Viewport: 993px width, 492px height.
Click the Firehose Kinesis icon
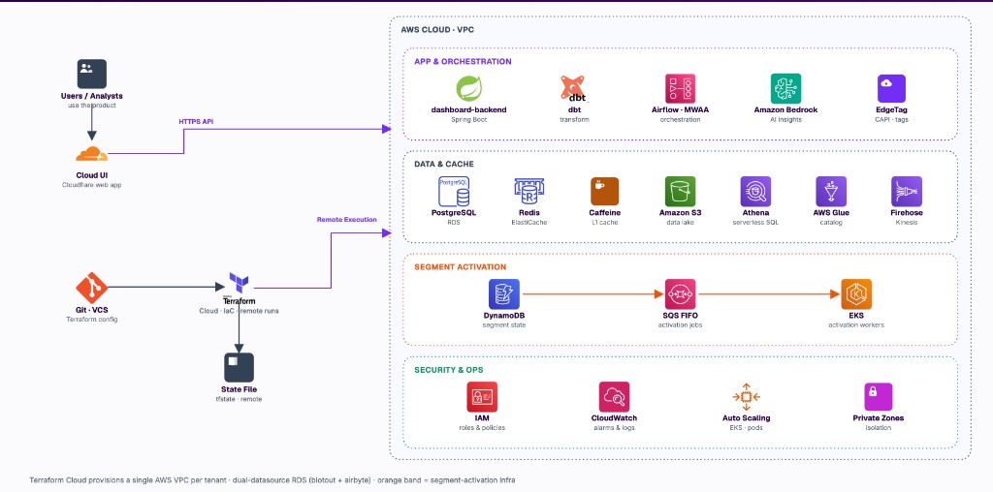(x=907, y=192)
